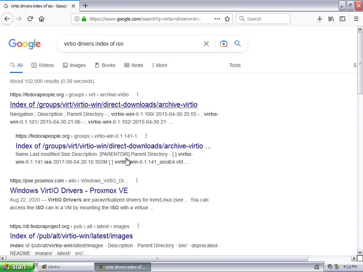Submit search with the magnifier icon
363x272 pixels.
pos(238,44)
